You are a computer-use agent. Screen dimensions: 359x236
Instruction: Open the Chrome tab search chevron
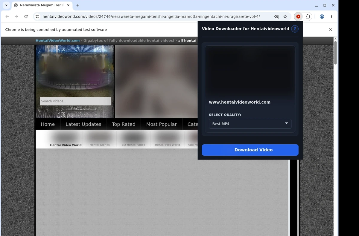click(6, 5)
